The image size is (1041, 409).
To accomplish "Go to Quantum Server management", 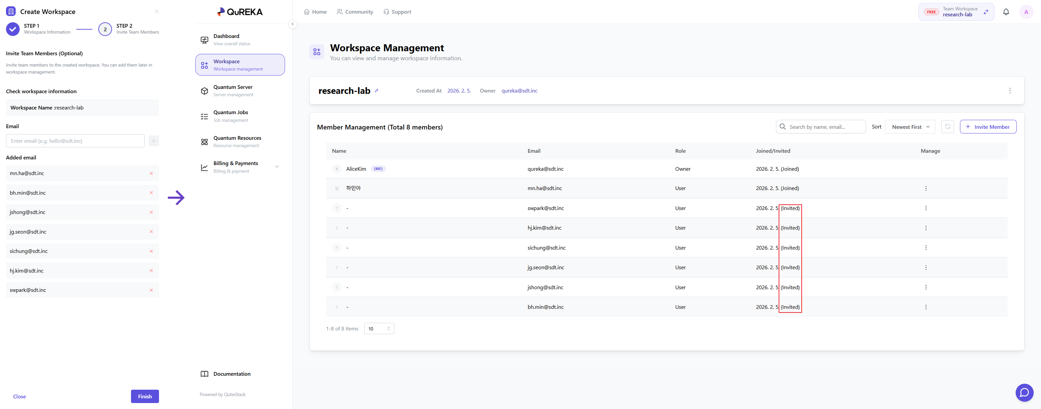I will (x=233, y=90).
